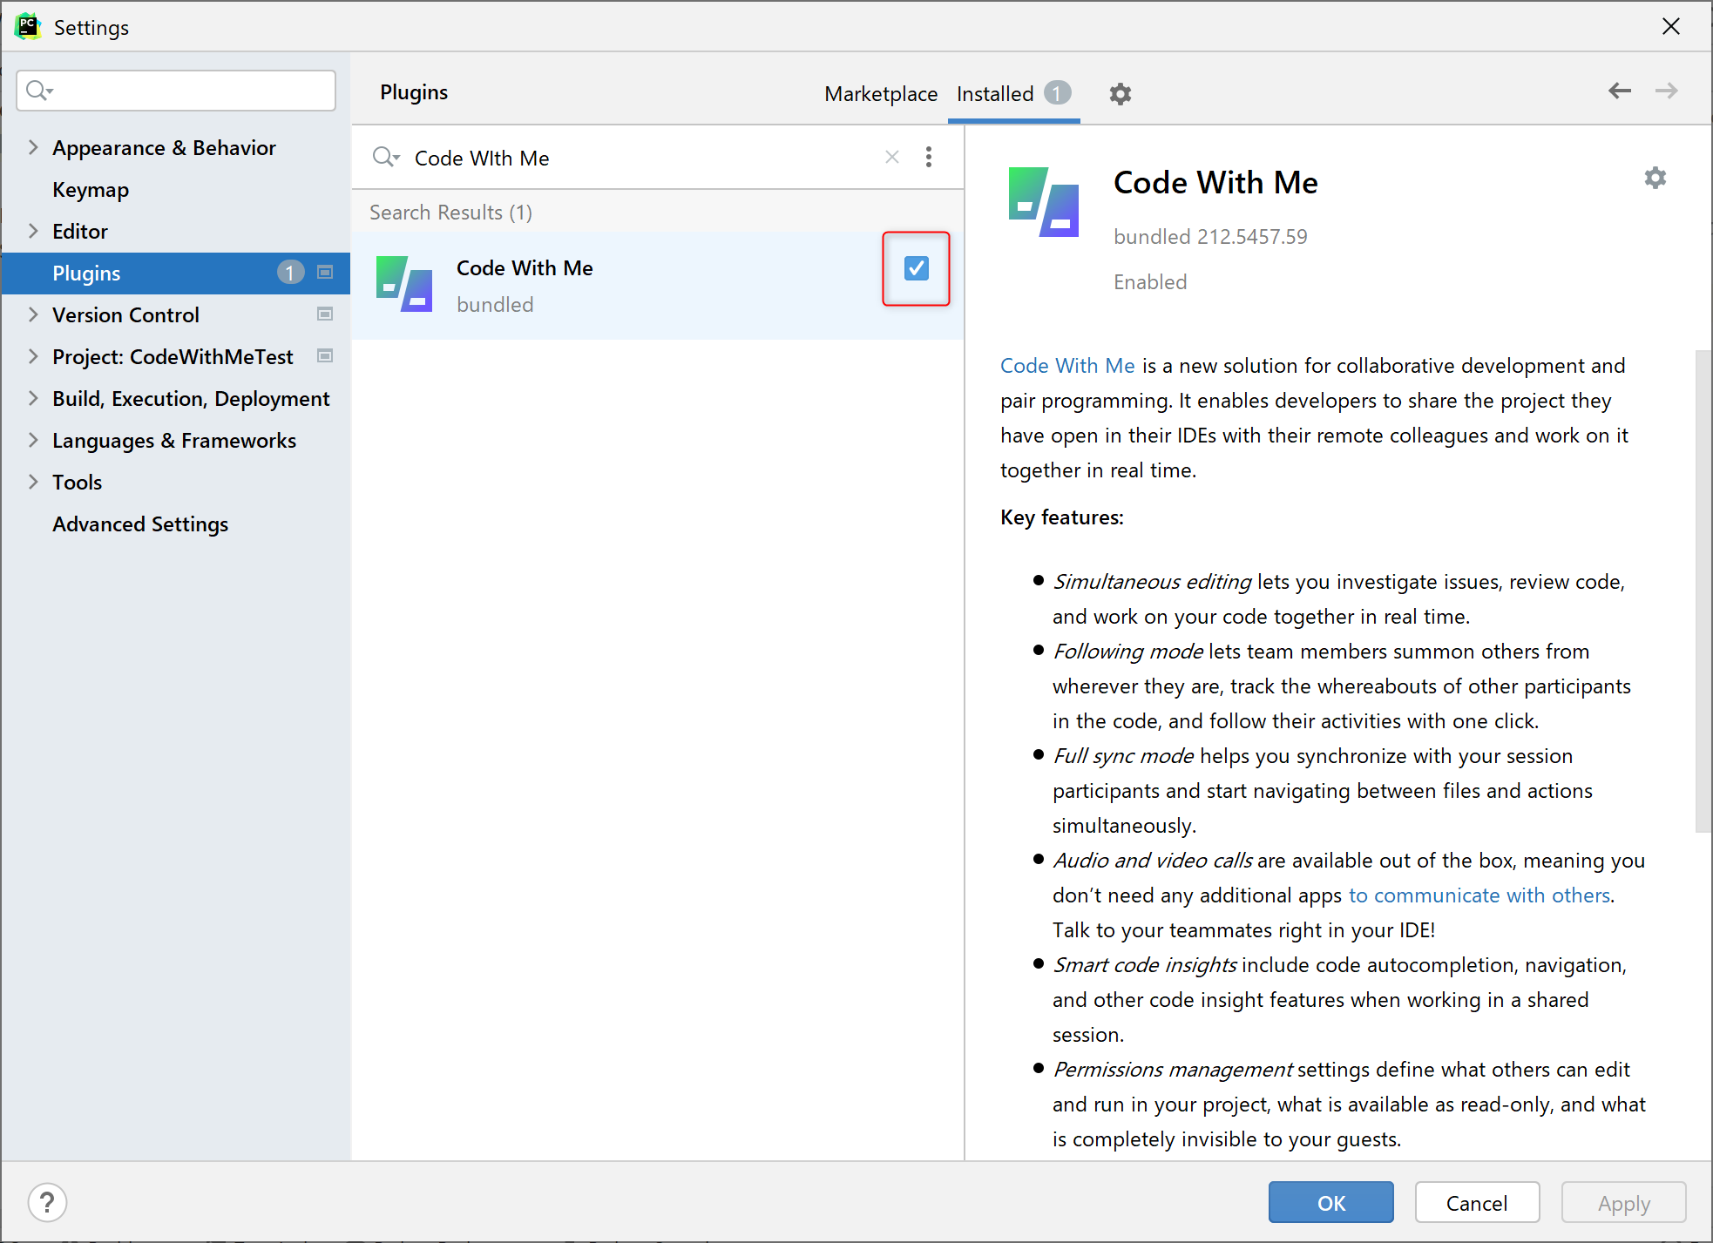The width and height of the screenshot is (1713, 1243).
Task: Expand Build, Execution, Deployment section
Action: click(x=33, y=398)
